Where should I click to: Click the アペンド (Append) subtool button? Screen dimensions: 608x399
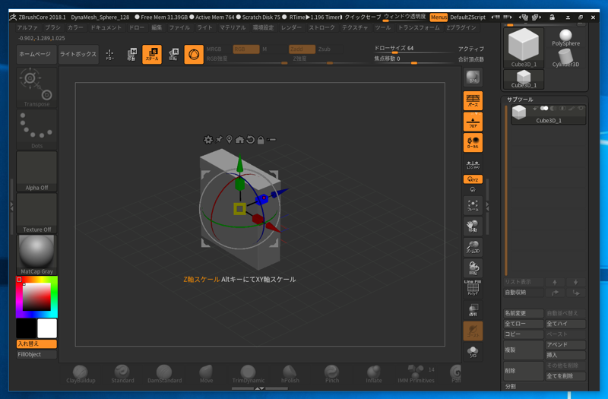(565, 345)
